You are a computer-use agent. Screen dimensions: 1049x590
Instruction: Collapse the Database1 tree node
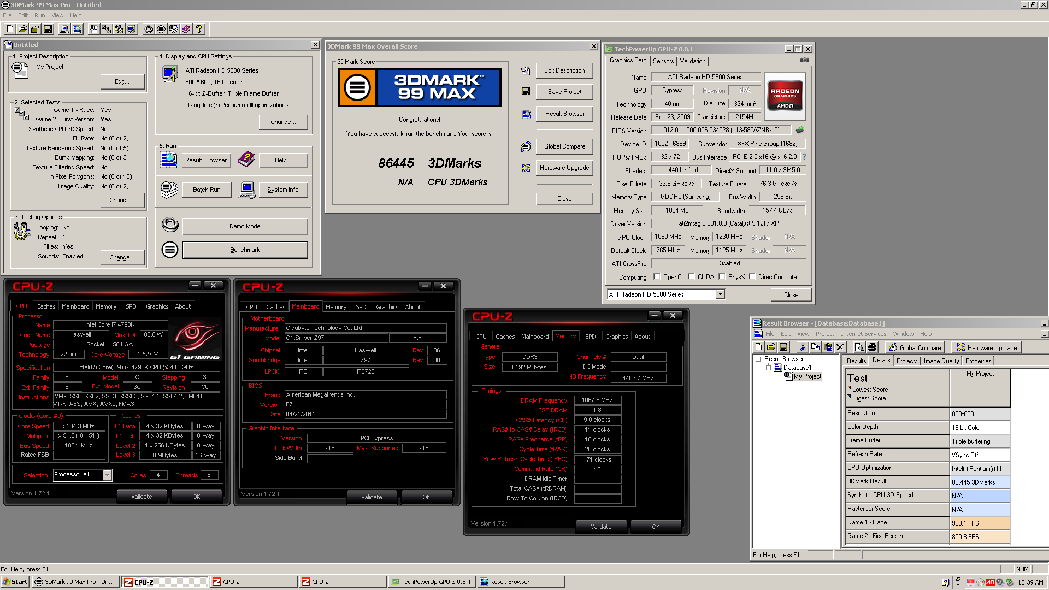click(768, 368)
